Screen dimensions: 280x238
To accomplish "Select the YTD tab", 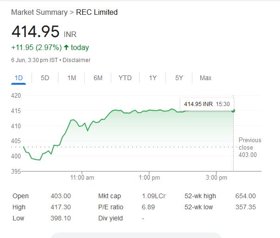I will (x=125, y=78).
